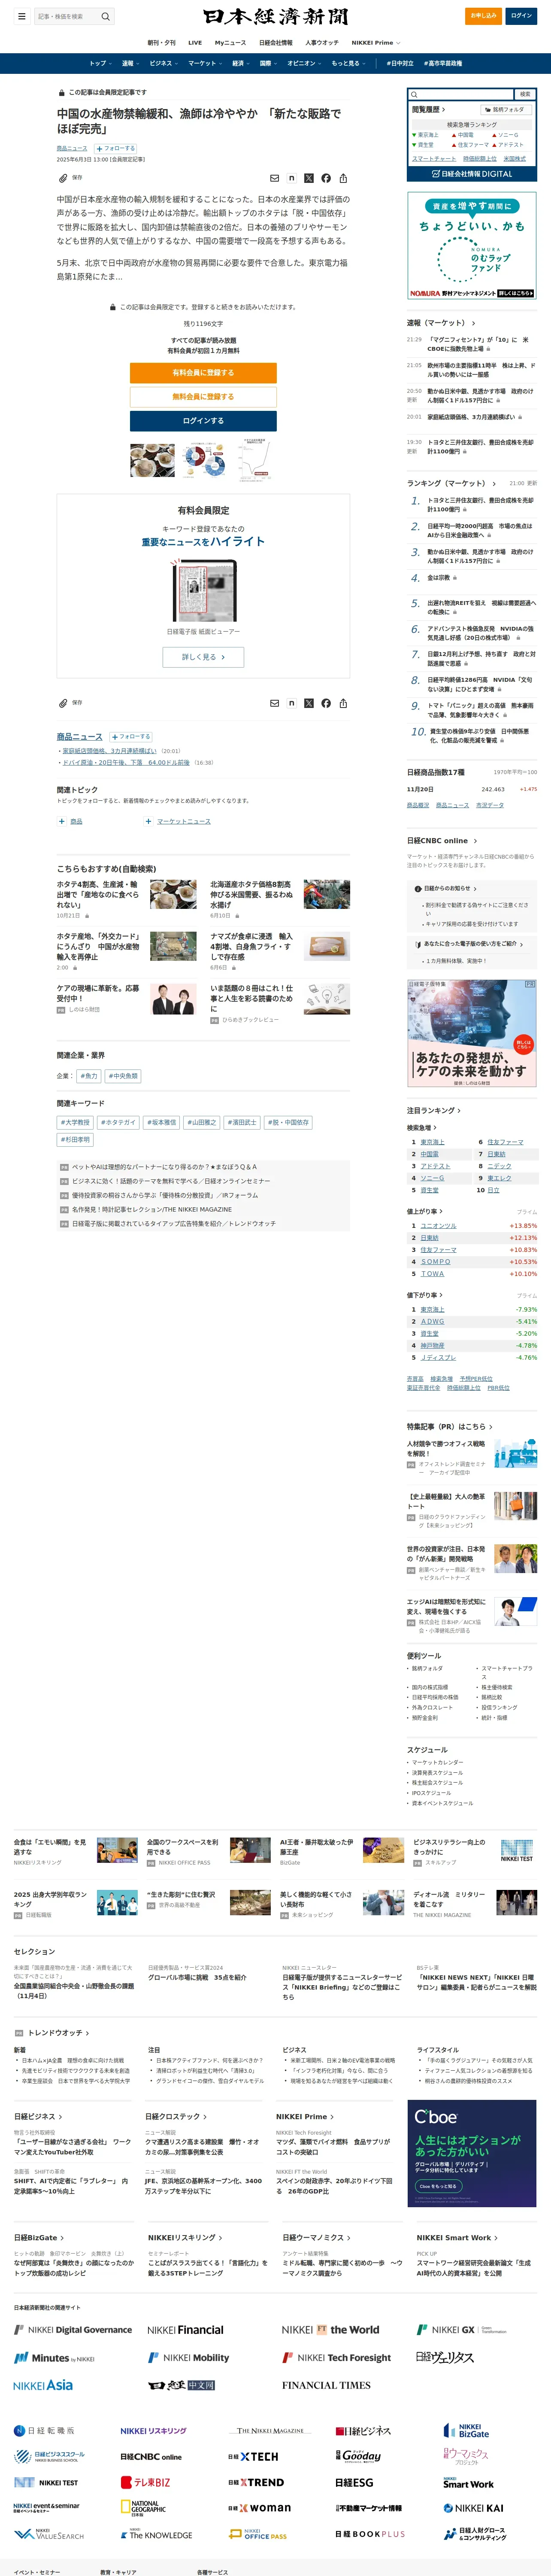Click the upload share icon in the bottom row
The height and width of the screenshot is (2576, 551).
coord(343,703)
